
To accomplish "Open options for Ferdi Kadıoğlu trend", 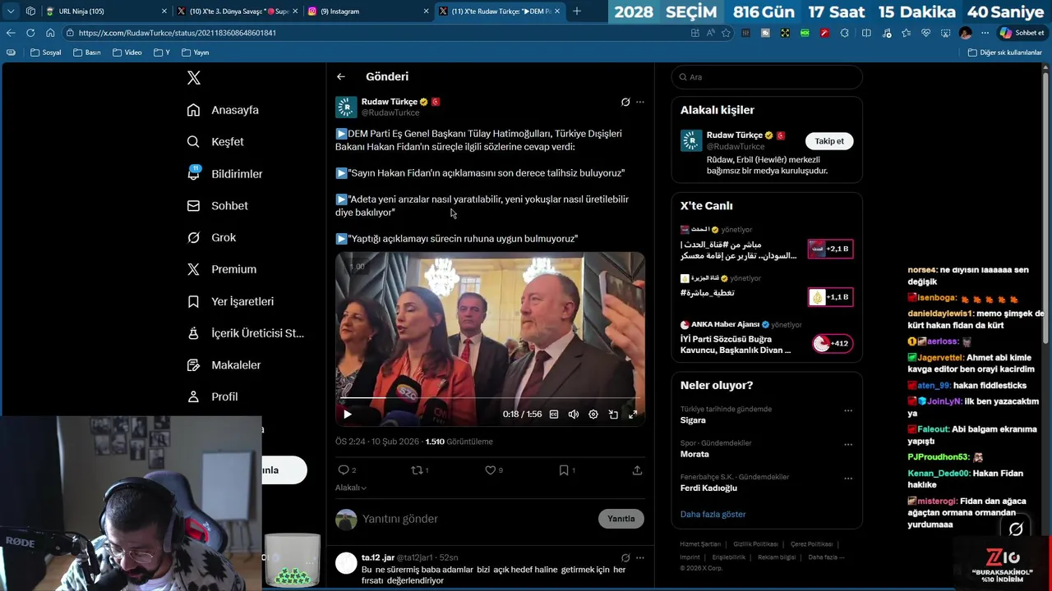I will click(x=848, y=478).
